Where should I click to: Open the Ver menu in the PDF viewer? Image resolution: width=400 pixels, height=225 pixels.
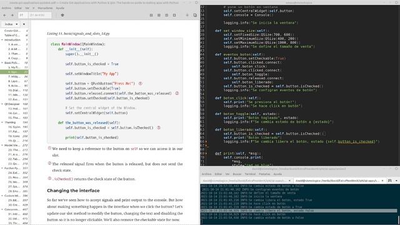[27, 8]
